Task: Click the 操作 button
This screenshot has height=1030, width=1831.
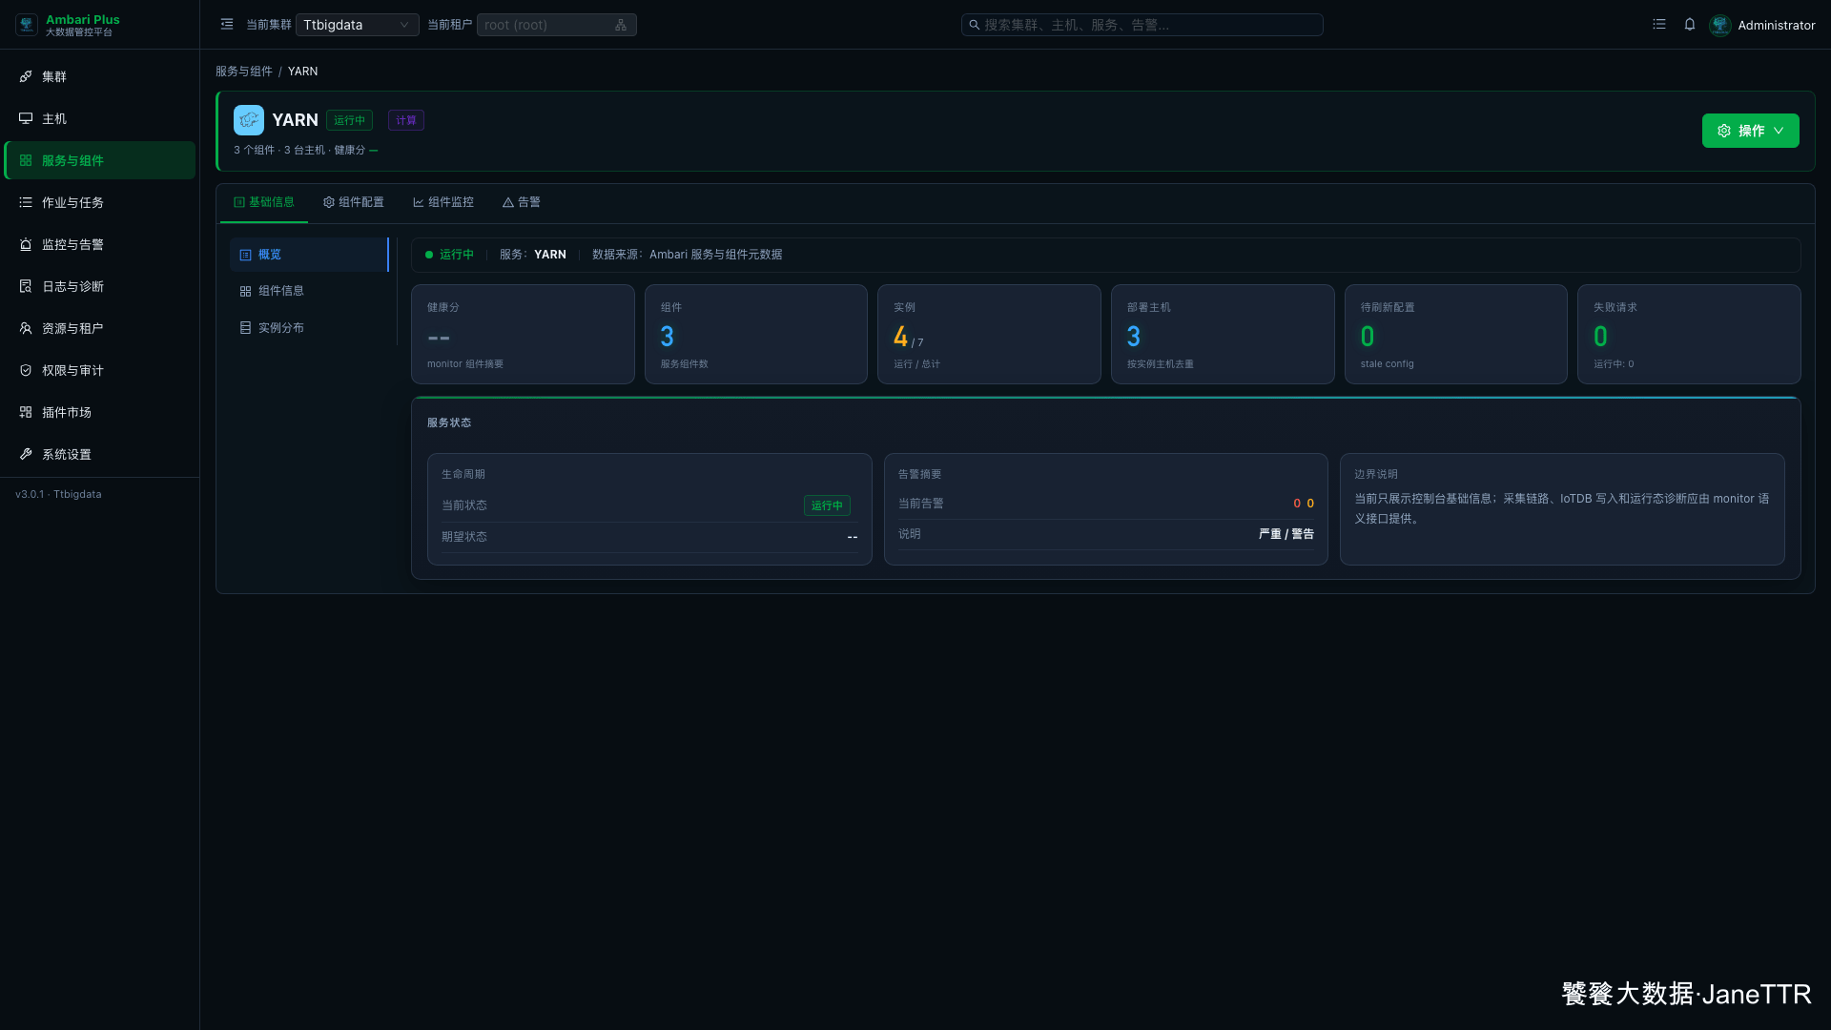Action: tap(1751, 131)
